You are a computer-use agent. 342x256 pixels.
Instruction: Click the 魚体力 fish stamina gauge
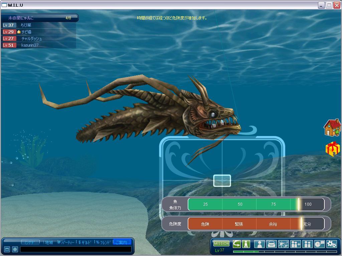[x=256, y=204]
